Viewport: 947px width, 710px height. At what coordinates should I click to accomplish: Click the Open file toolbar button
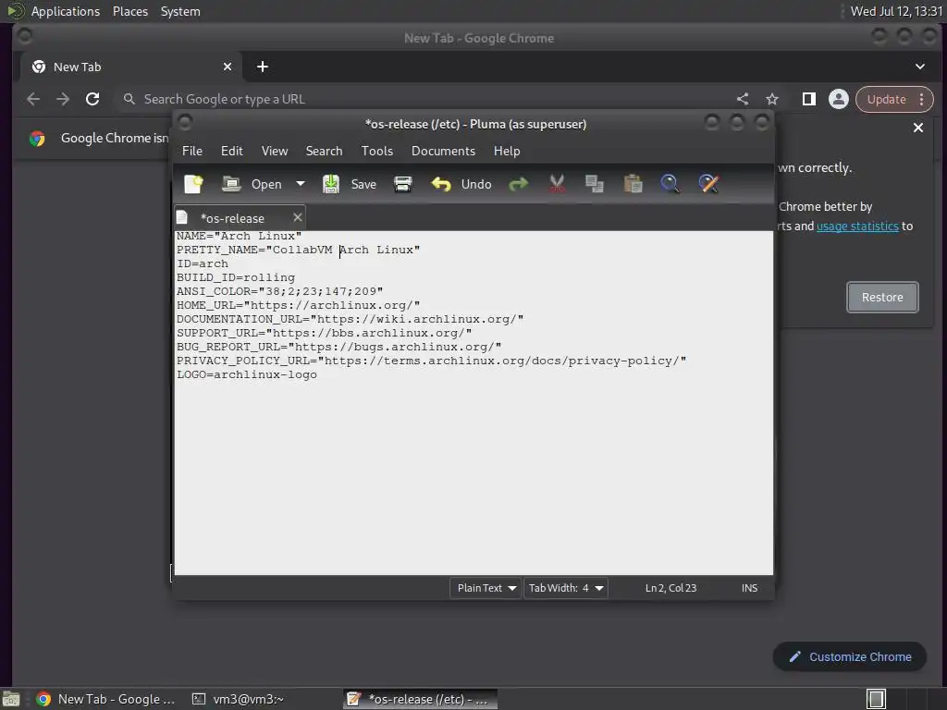pos(252,184)
